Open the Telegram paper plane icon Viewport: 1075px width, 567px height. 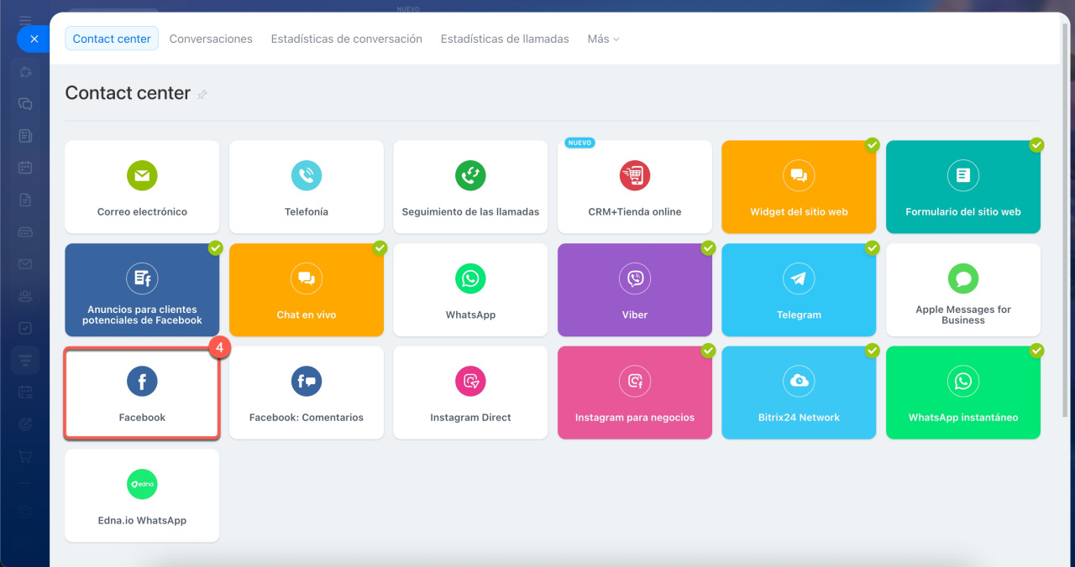[x=799, y=278]
